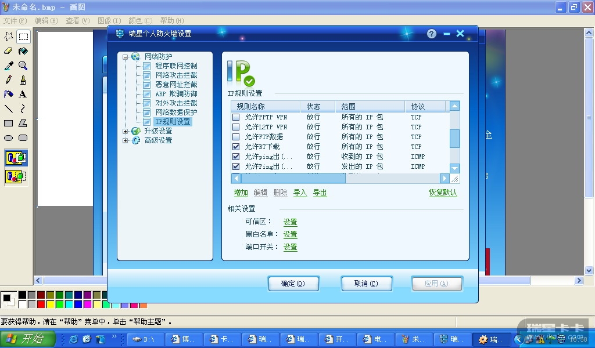Click the Internet Explorer quick launch icon
Viewport: 595px width, 348px height.
(74, 339)
